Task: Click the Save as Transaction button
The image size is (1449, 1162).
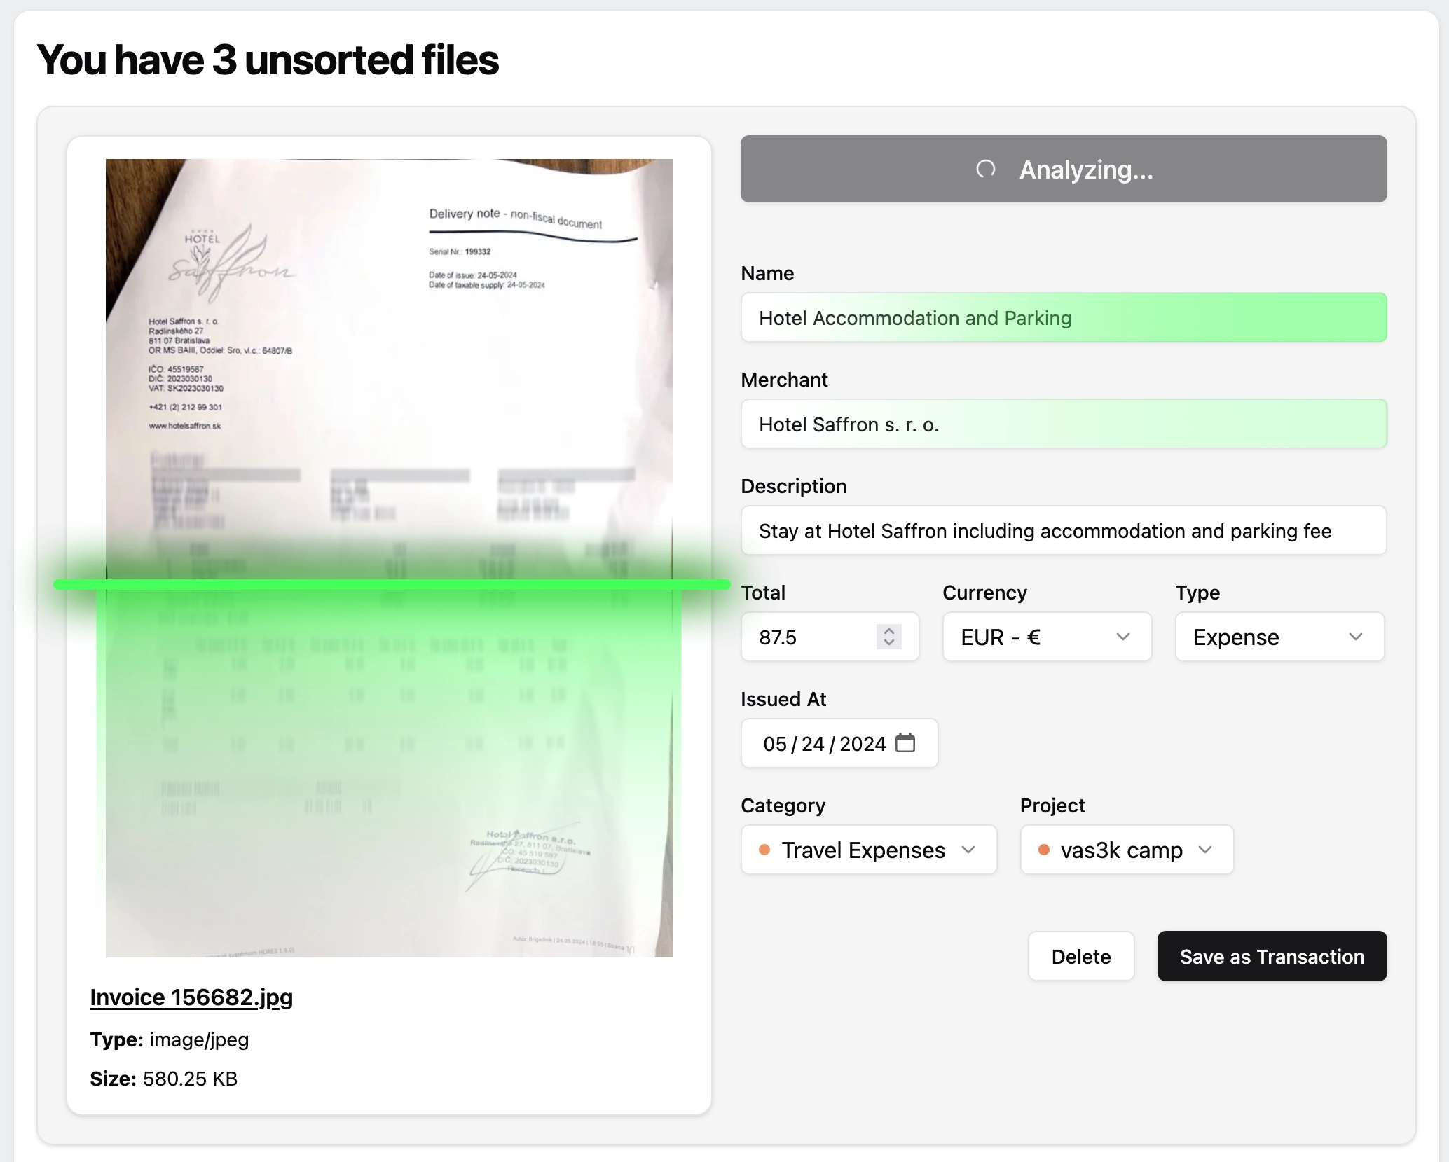Action: 1271,956
